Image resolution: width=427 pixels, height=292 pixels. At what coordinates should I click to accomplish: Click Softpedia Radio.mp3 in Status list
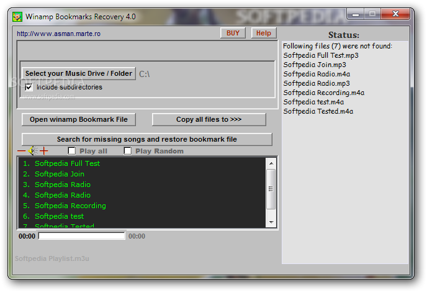point(317,83)
